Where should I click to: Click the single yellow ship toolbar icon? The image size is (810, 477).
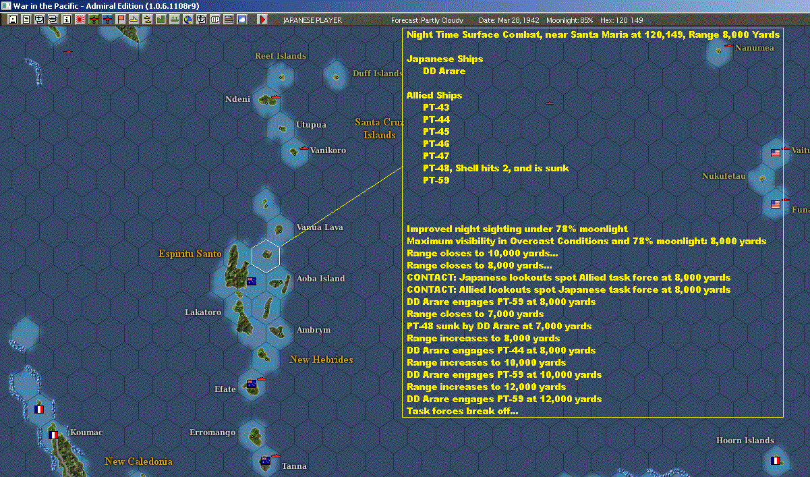(134, 20)
